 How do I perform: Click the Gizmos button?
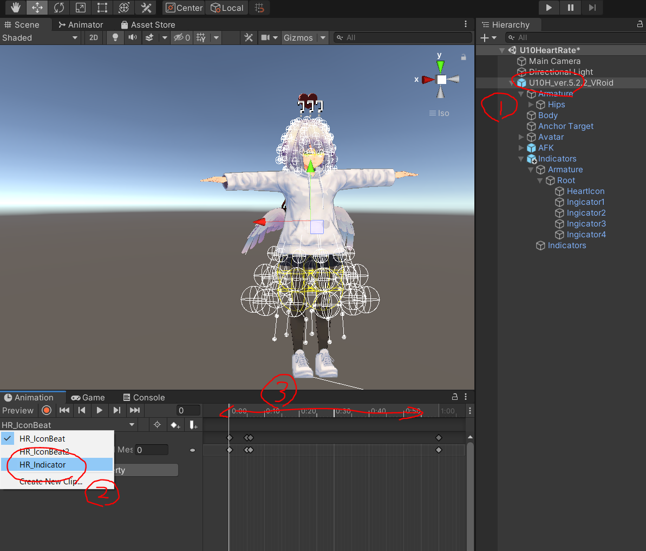(x=298, y=37)
